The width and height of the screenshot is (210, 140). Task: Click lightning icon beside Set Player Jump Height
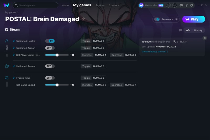(x=14, y=55)
